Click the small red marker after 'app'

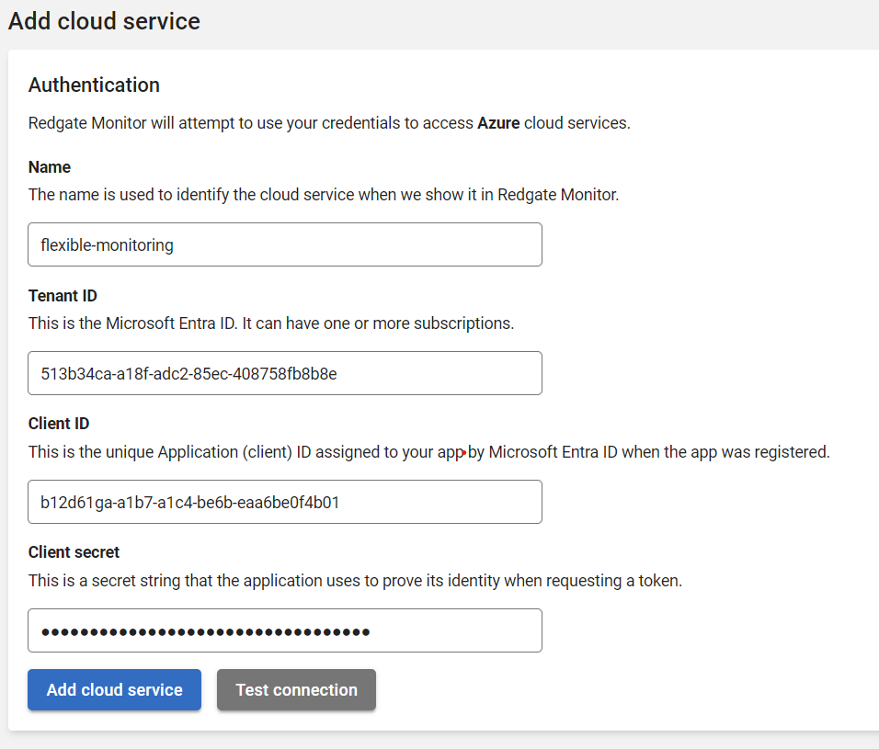click(463, 452)
